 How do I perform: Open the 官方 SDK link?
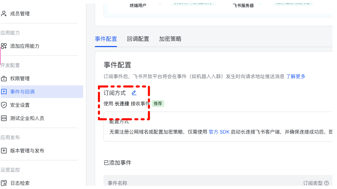pos(219,132)
